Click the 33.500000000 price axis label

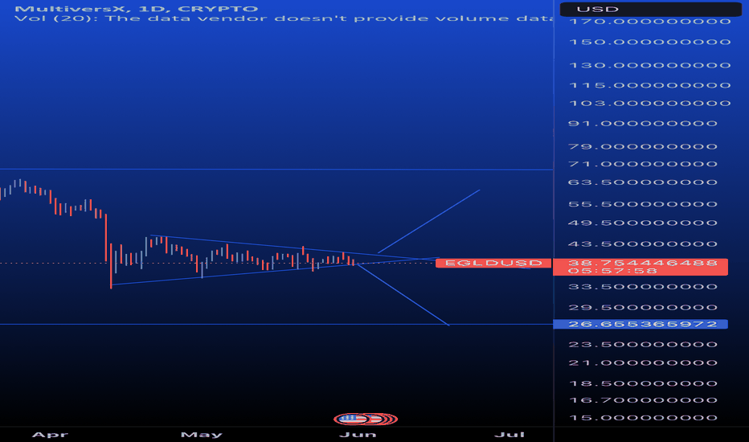coord(642,287)
